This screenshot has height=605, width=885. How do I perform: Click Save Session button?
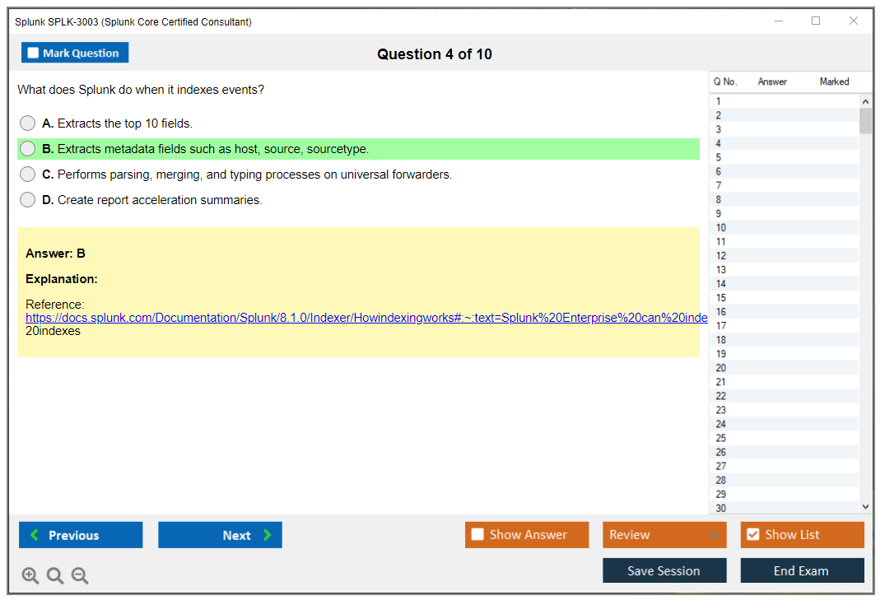click(x=664, y=570)
